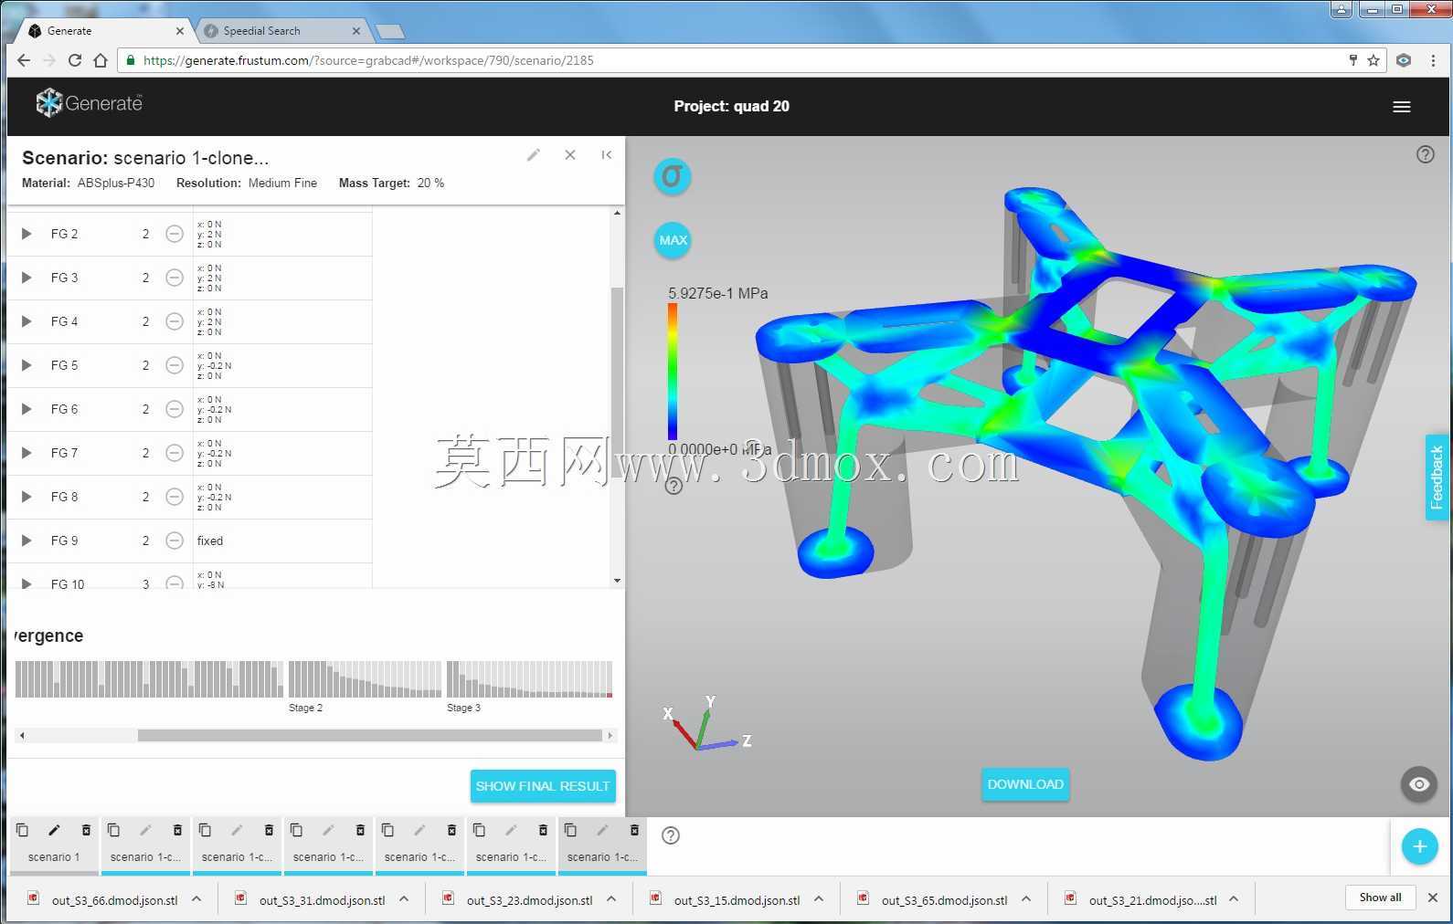Remove FG 8 with minus icon
1453x924 pixels.
174,497
